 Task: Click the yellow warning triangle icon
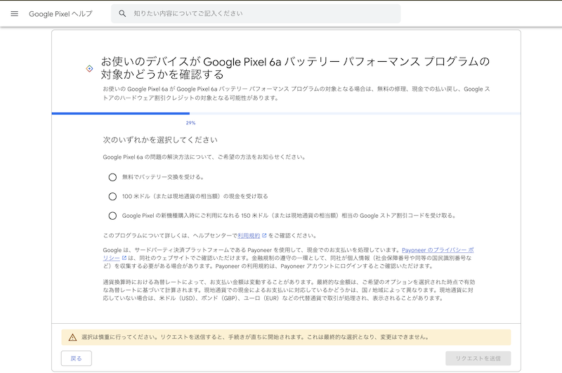[72, 337]
